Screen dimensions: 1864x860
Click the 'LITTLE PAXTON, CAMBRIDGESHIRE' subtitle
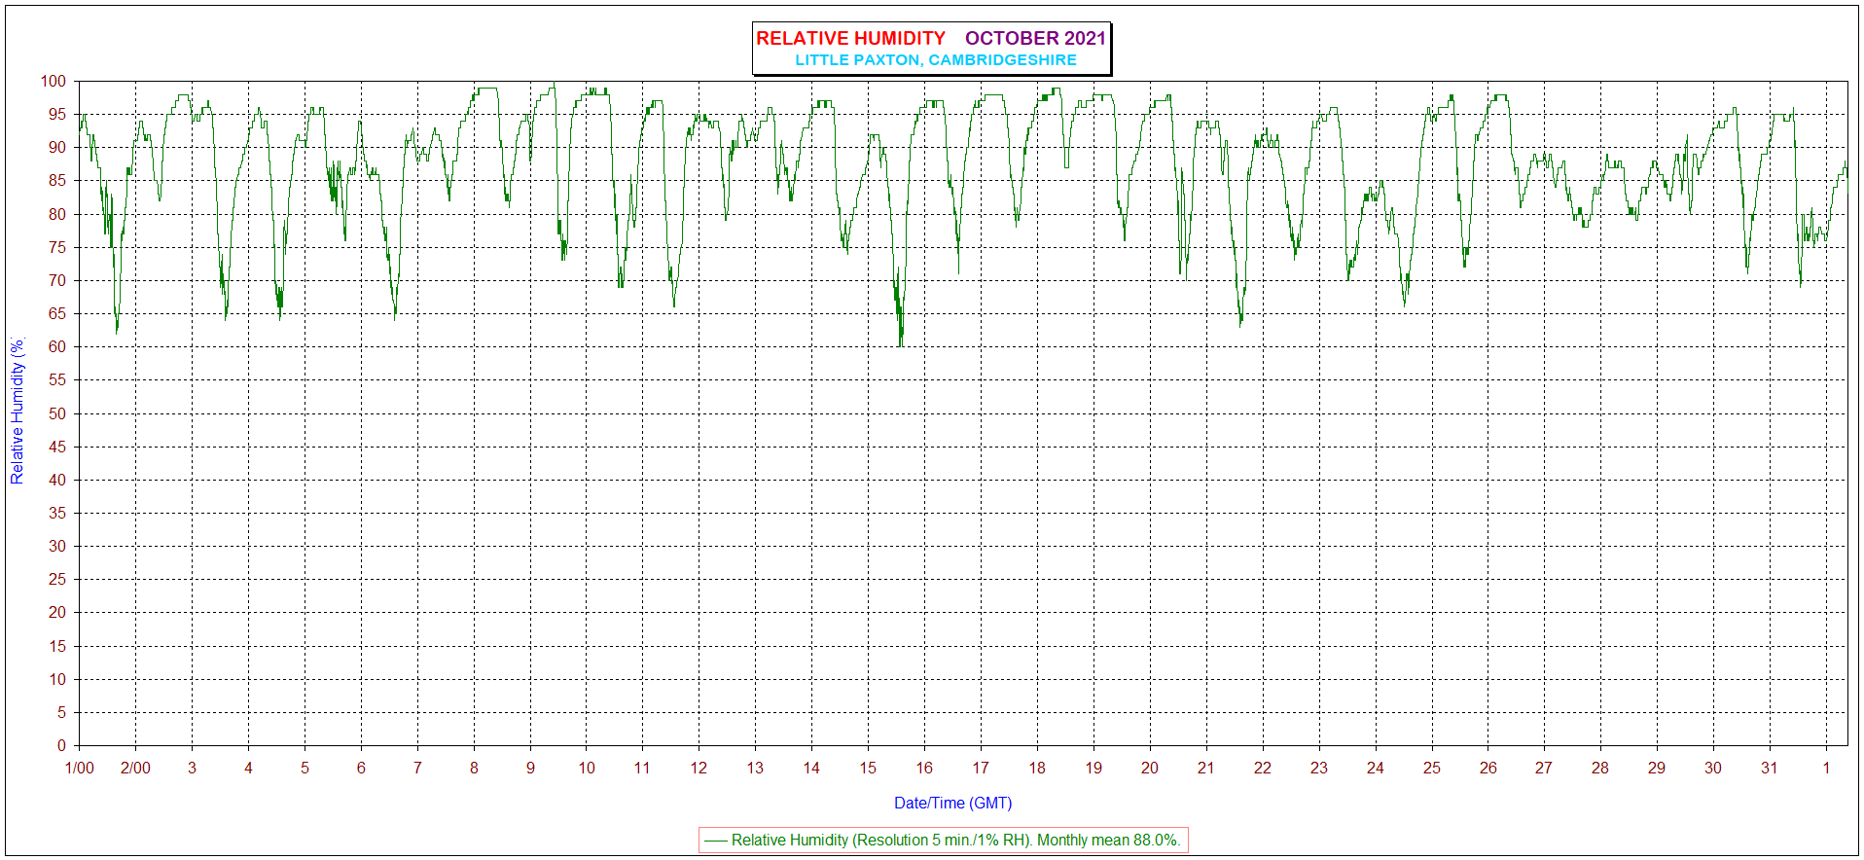[x=936, y=60]
